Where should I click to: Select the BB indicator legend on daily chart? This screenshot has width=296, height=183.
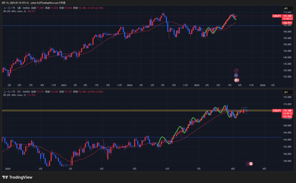(14, 95)
